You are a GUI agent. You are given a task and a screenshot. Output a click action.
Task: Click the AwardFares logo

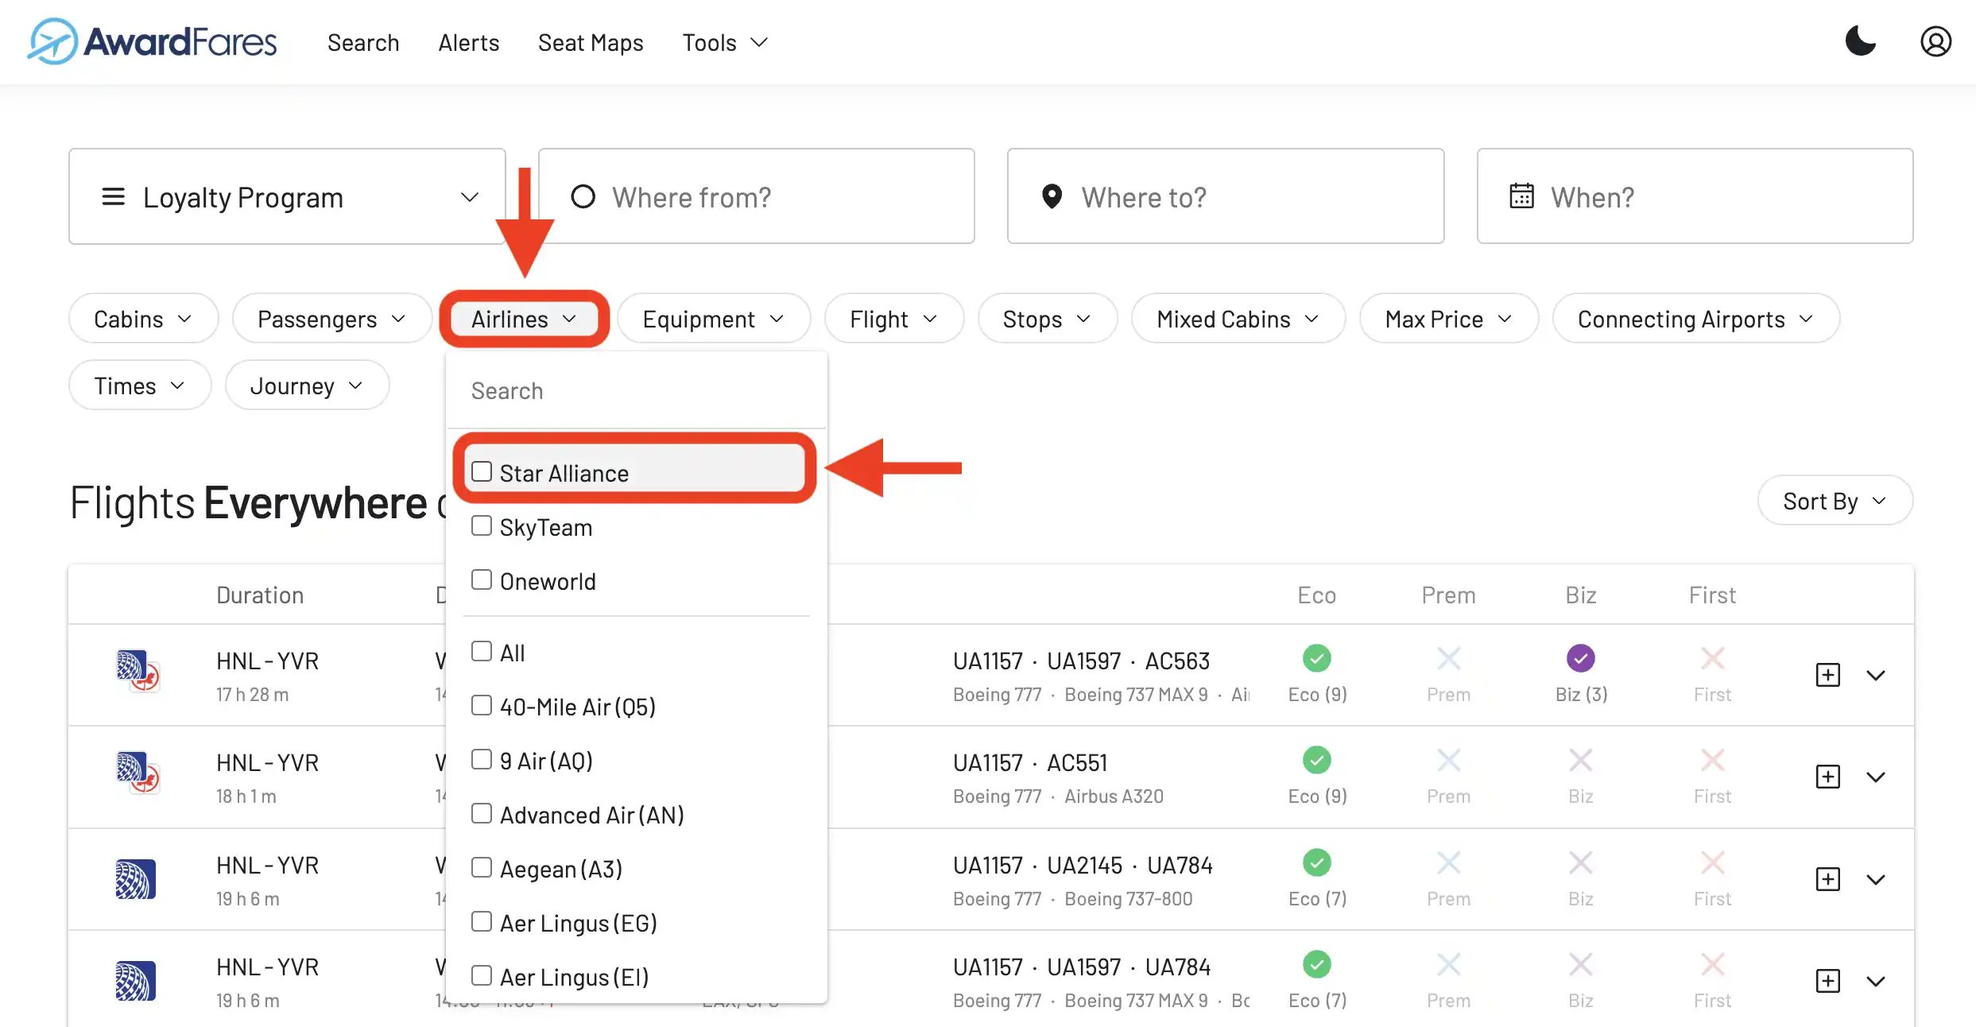click(x=152, y=41)
